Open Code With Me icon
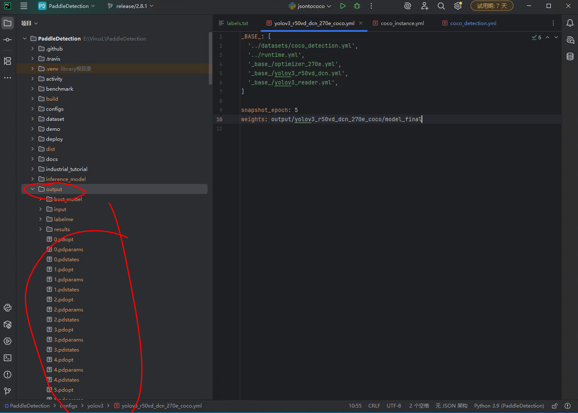This screenshot has height=413, width=578. pyautogui.click(x=425, y=6)
